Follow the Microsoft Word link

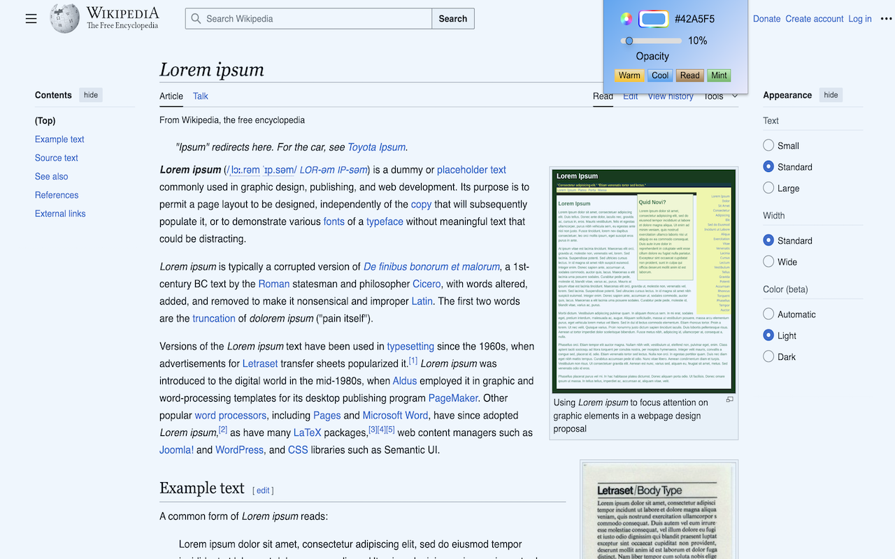pos(396,415)
